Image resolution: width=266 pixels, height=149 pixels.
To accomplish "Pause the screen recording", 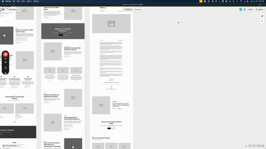I will coord(5,62).
